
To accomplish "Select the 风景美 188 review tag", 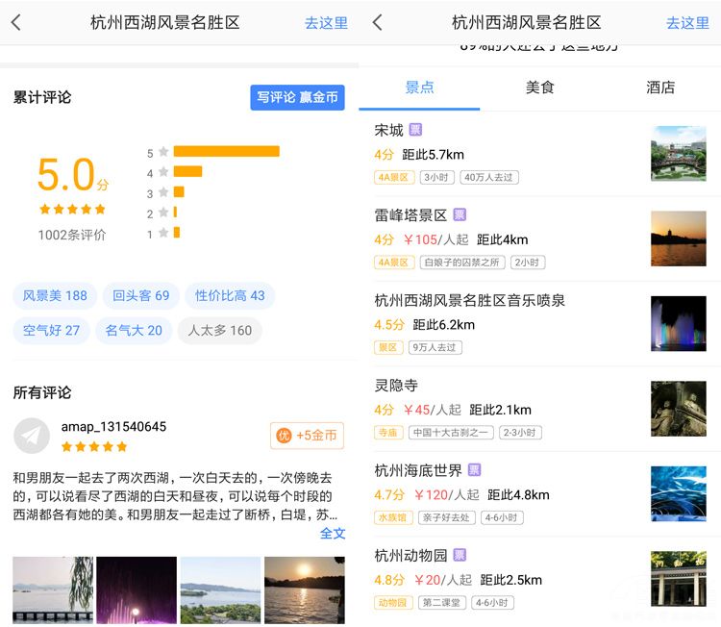I will (55, 296).
